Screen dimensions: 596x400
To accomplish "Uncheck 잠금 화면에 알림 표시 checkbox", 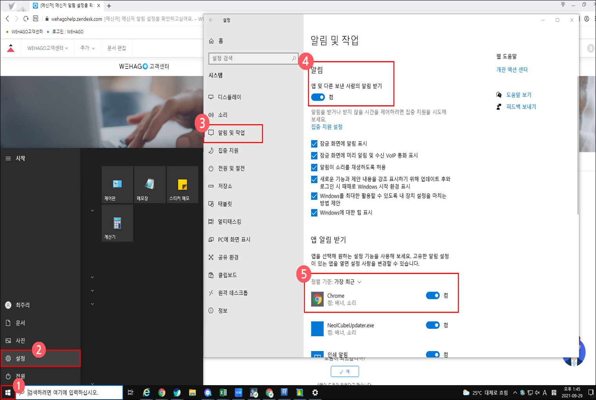I will [x=314, y=144].
